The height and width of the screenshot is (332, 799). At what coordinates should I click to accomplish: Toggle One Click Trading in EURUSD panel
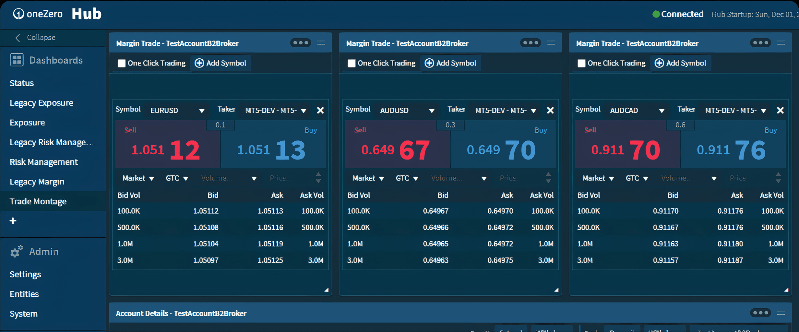point(121,63)
